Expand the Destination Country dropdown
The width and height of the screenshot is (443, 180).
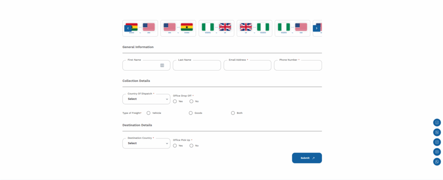(x=146, y=143)
